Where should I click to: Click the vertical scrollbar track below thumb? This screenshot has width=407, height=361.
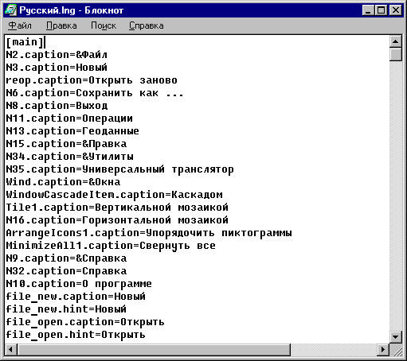(396, 196)
